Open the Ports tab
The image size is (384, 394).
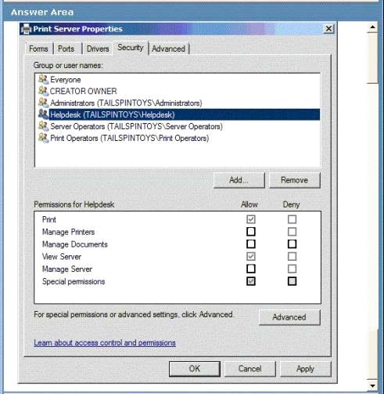pos(66,49)
